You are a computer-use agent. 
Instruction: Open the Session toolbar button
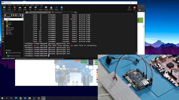[x=4, y=8]
